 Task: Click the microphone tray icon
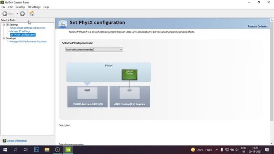222,150
